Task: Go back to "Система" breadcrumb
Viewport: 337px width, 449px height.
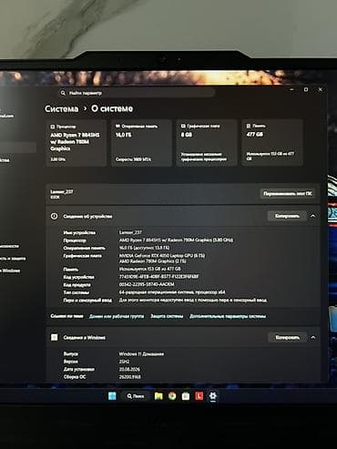Action: coord(61,108)
